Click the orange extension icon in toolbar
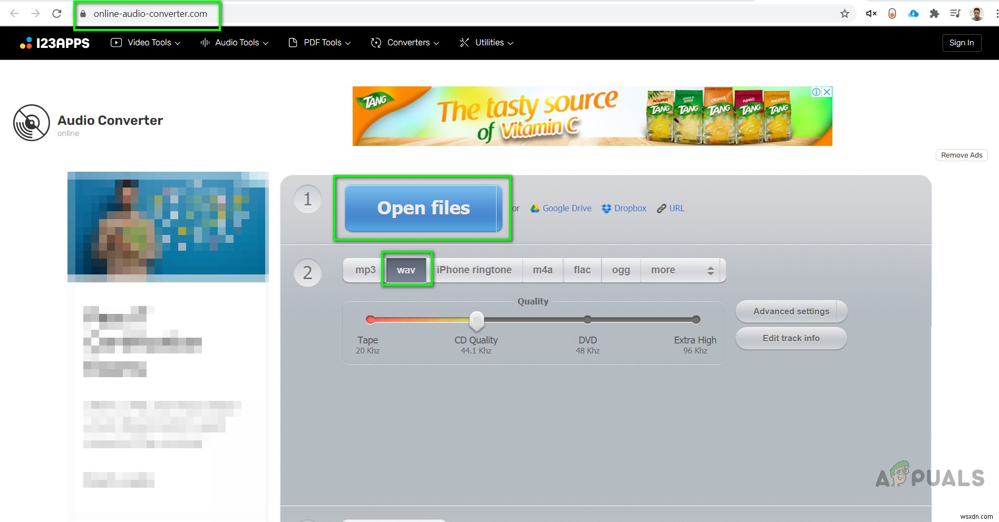Image resolution: width=999 pixels, height=522 pixels. coord(892,14)
